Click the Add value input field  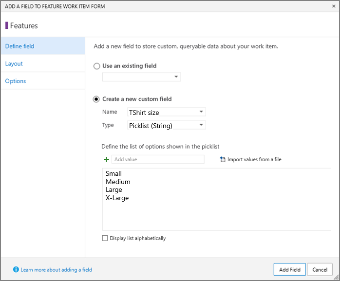point(158,159)
